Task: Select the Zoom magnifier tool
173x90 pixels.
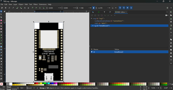Action: coord(1,76)
